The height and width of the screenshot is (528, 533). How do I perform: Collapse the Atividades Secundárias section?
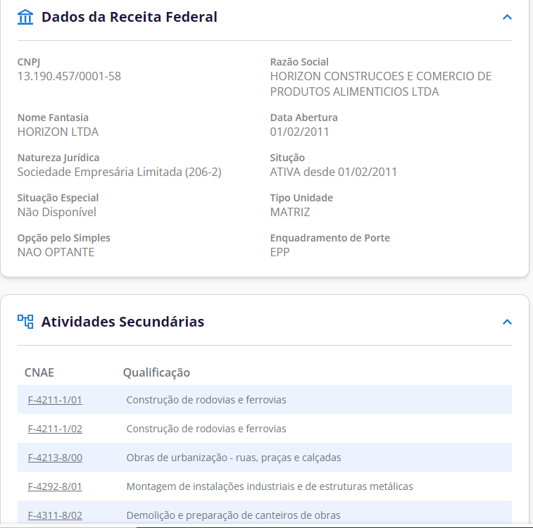tap(507, 322)
